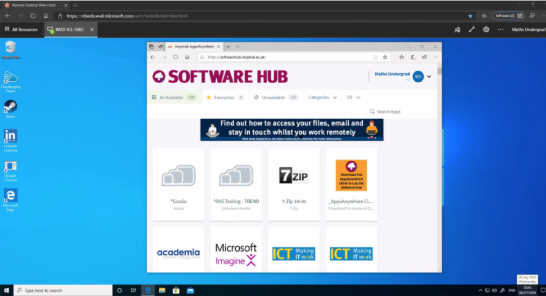The height and width of the screenshot is (296, 546).
Task: Click the remote working information banner
Action: pos(292,129)
